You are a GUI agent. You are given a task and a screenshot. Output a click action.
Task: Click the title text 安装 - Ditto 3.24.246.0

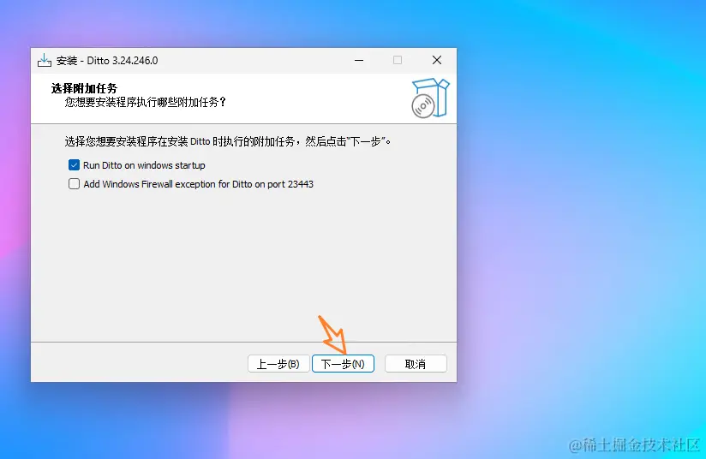coord(107,60)
